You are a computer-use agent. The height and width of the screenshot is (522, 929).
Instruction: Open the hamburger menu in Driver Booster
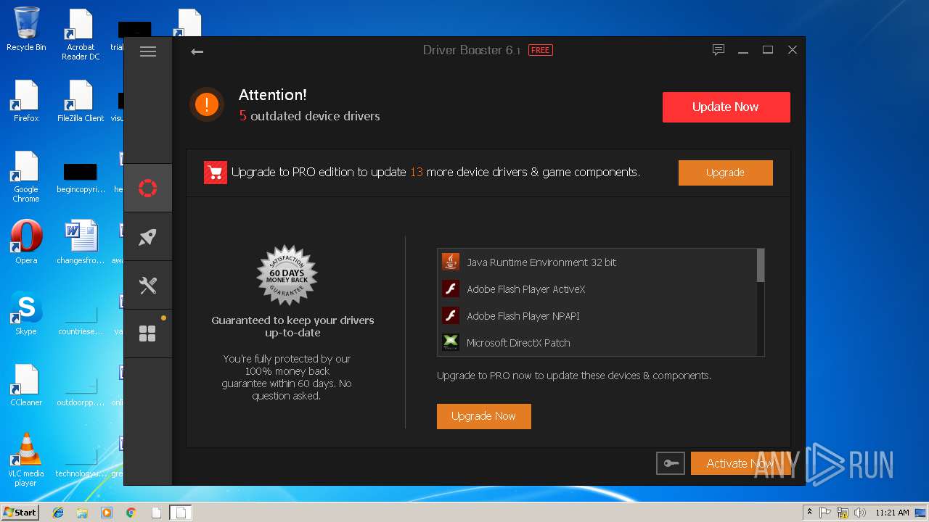148,51
